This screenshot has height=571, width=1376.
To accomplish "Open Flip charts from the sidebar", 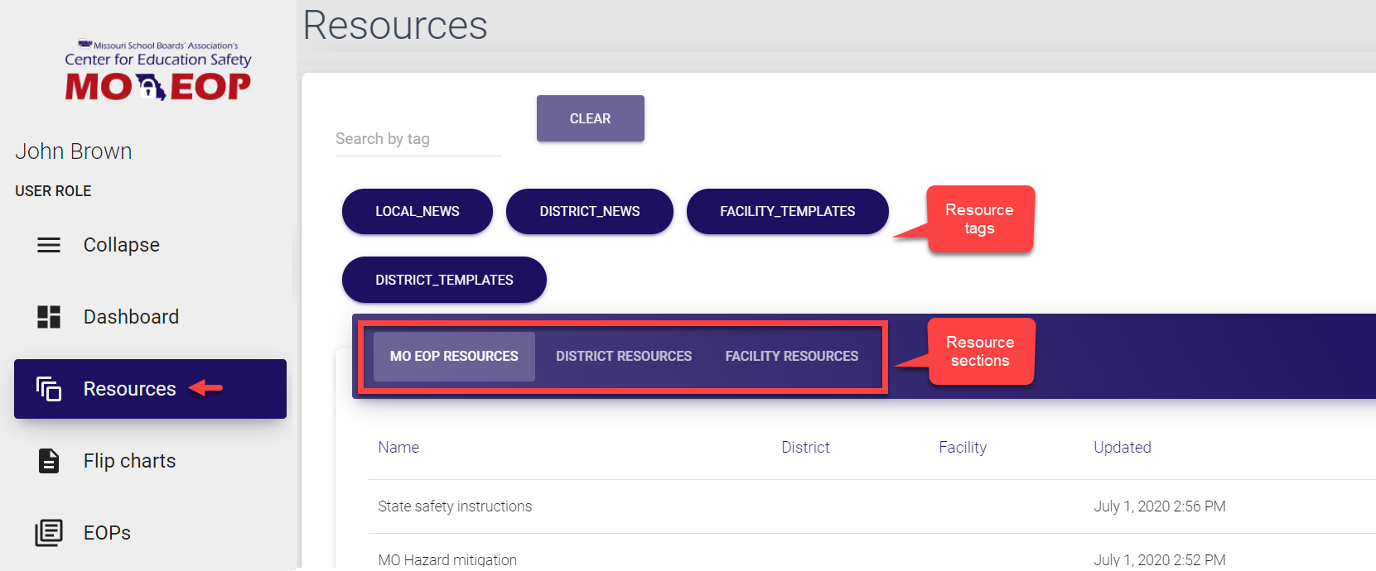I will 129,461.
